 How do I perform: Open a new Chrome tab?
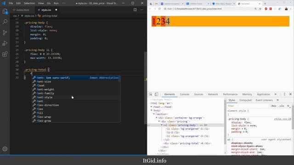click(x=265, y=4)
